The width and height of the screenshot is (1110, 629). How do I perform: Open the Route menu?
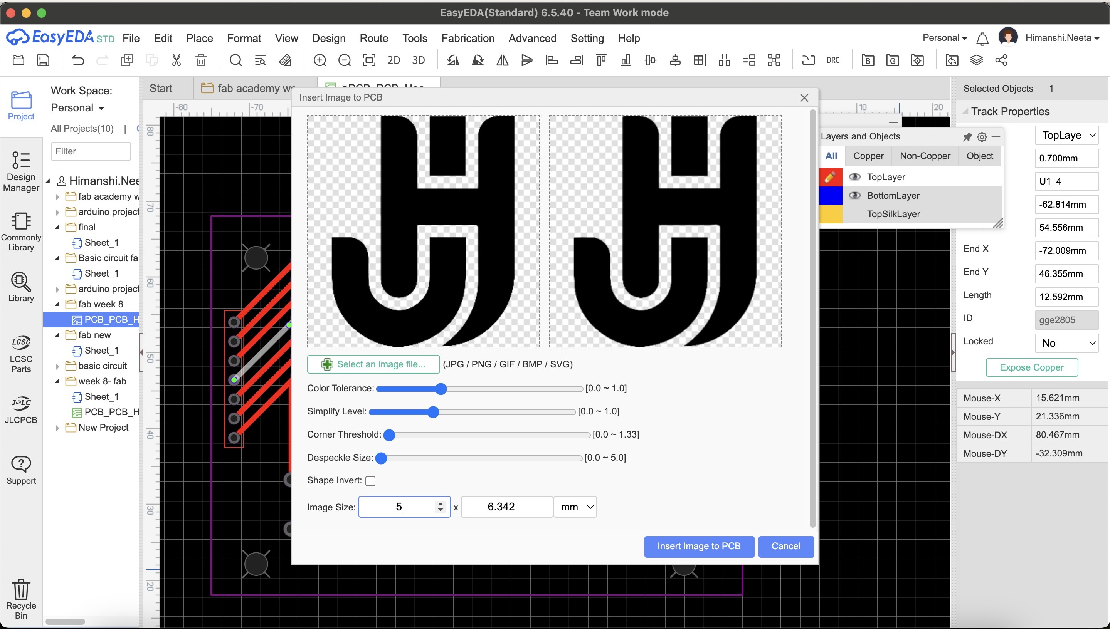click(x=374, y=39)
